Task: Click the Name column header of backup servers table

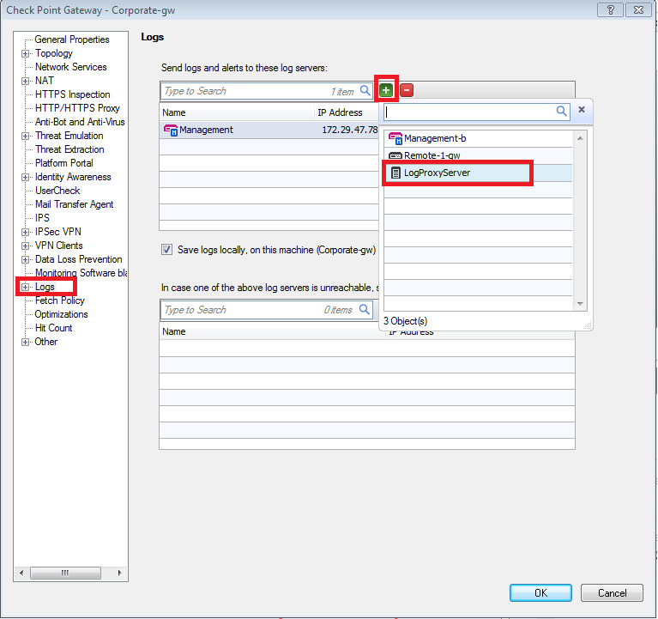Action: tap(272, 331)
